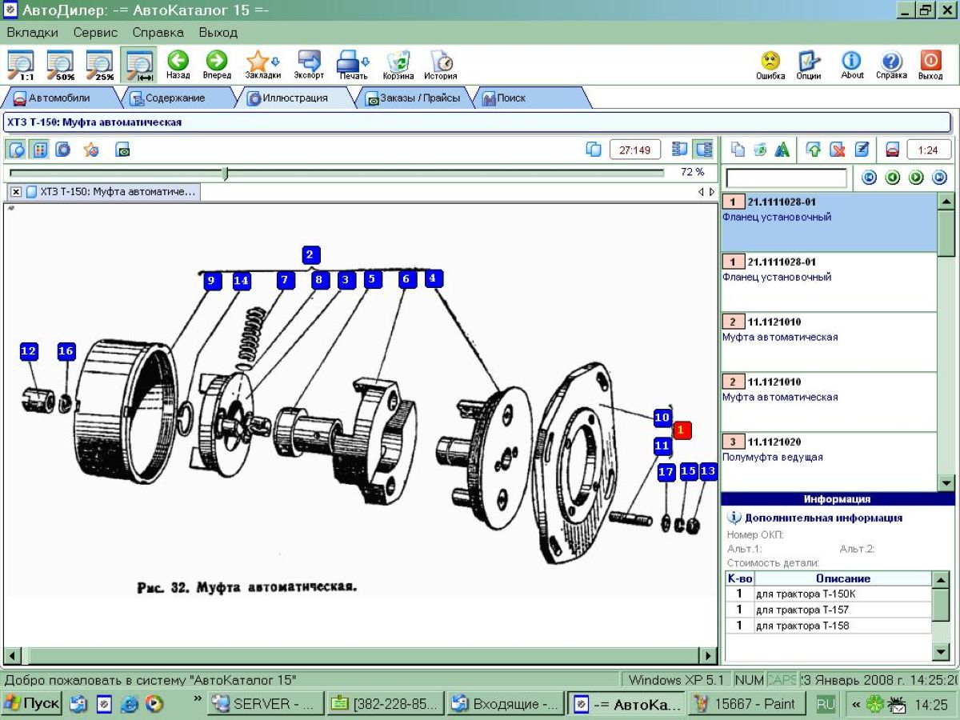Report a problem with Ошибка smiley icon
960x720 pixels.
pyautogui.click(x=770, y=63)
